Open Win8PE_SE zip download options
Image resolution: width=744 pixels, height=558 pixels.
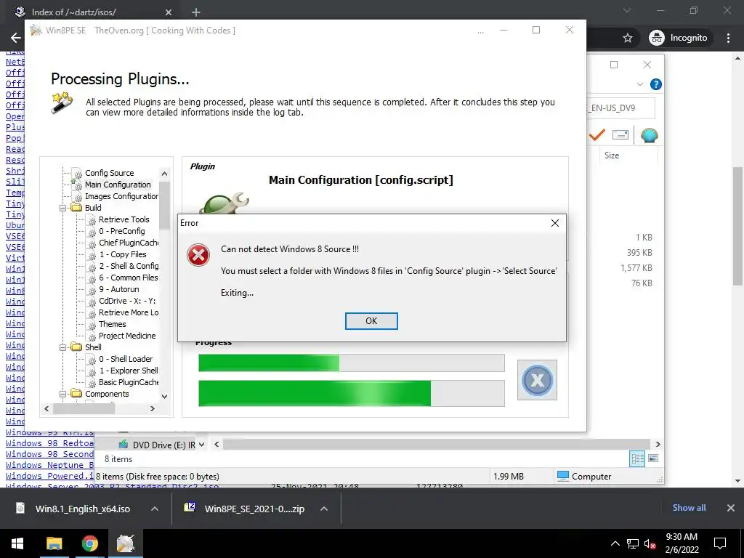(x=324, y=509)
